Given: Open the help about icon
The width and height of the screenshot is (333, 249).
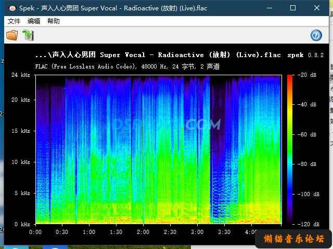Looking at the screenshot, I should click(316, 35).
